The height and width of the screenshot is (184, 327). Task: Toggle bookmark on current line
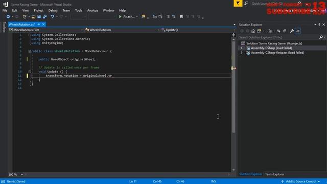coord(181,16)
